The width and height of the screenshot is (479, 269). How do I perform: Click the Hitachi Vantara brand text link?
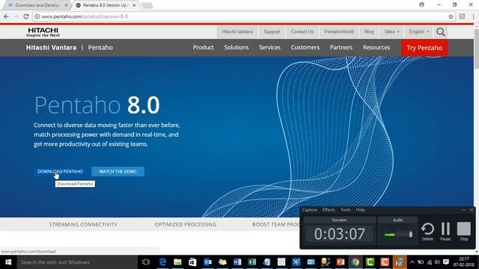[x=51, y=48]
